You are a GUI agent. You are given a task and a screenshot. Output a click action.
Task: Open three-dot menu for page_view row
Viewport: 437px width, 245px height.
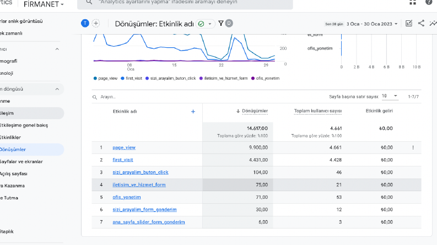(x=413, y=148)
